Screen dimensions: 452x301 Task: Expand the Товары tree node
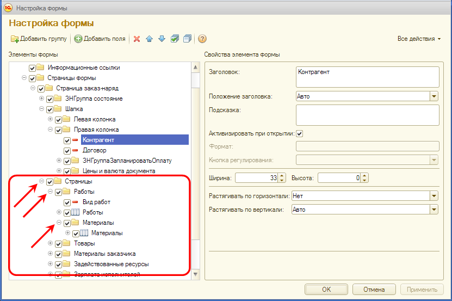point(50,243)
